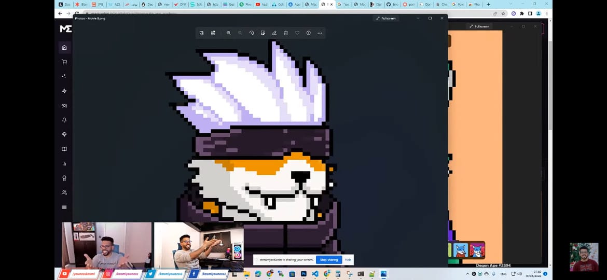
Task: Click Fullscreen in the front Photos window
Action: [387, 18]
